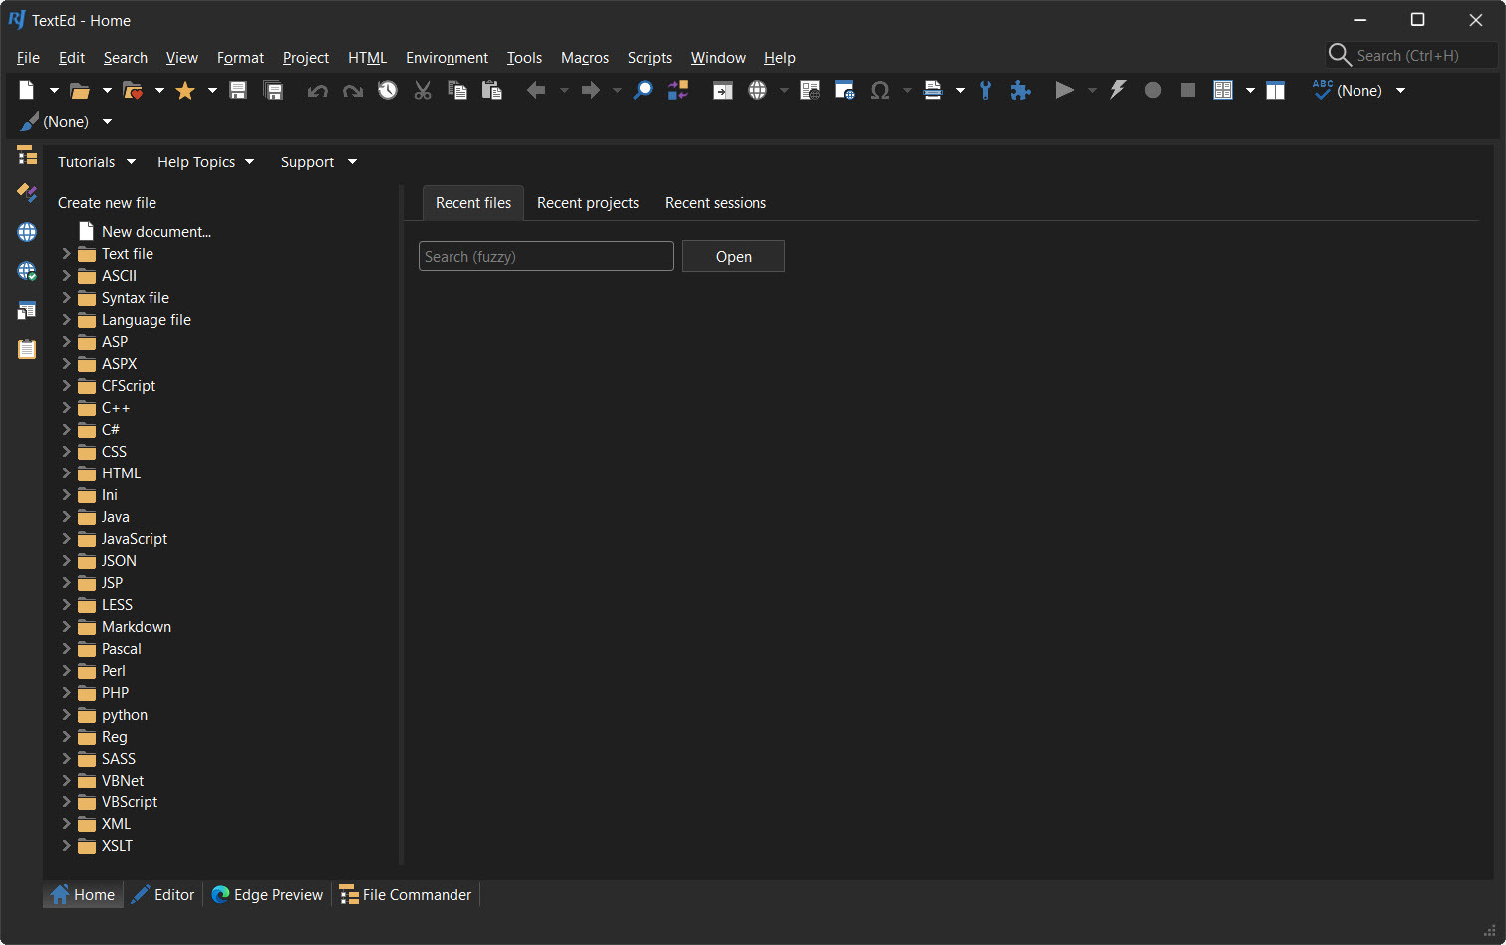
Task: Click the wrench settings icon
Action: click(x=985, y=91)
